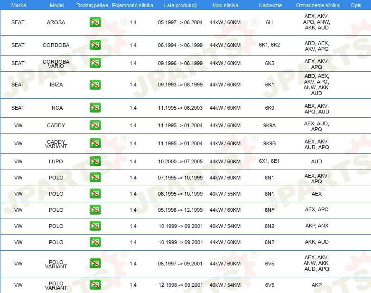This screenshot has height=293, width=371.
Task: Click the 9K9A body code cell
Action: (x=269, y=125)
